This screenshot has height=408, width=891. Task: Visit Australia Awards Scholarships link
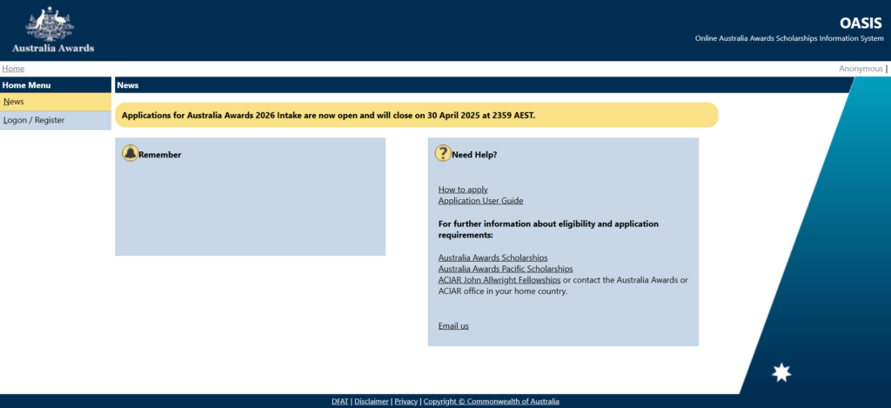492,258
